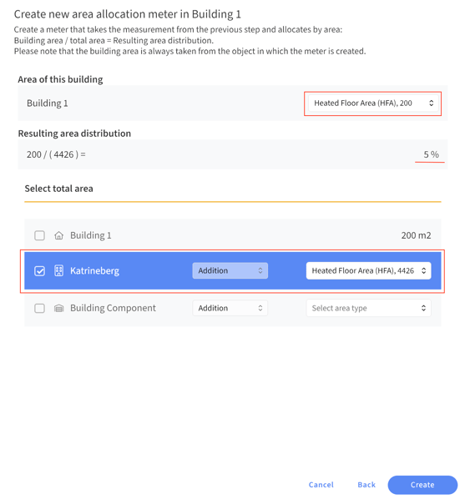Click the Cancel link
The height and width of the screenshot is (499, 465).
click(321, 485)
